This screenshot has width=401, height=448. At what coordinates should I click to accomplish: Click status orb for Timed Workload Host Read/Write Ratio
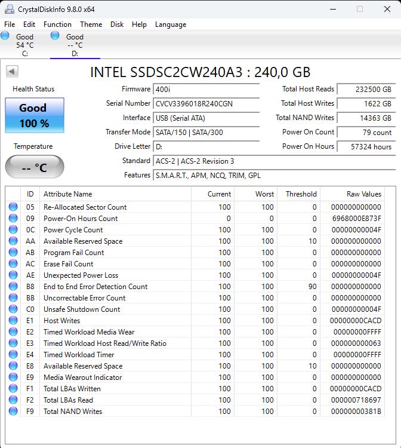[13, 343]
